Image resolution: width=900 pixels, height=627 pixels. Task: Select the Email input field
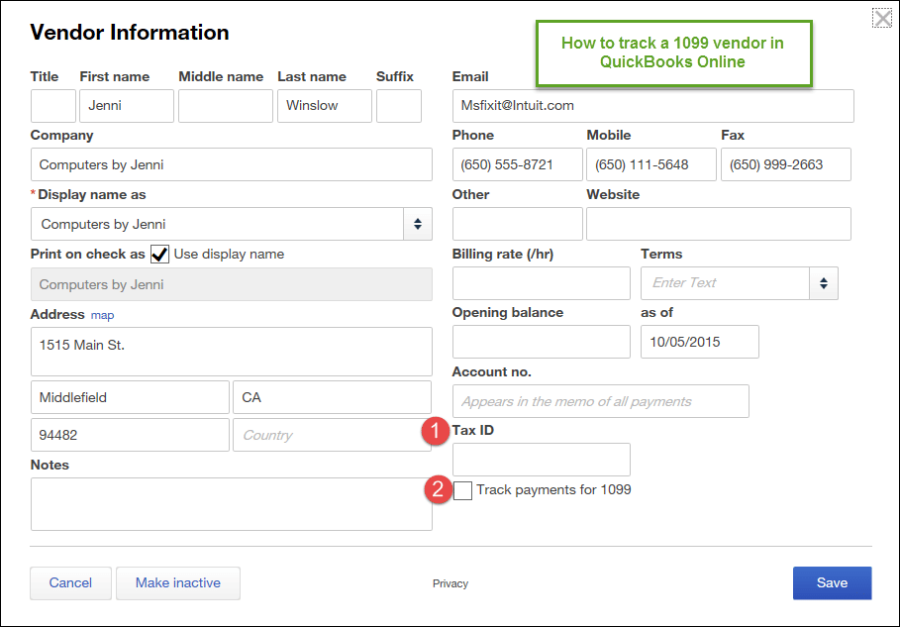coord(652,106)
